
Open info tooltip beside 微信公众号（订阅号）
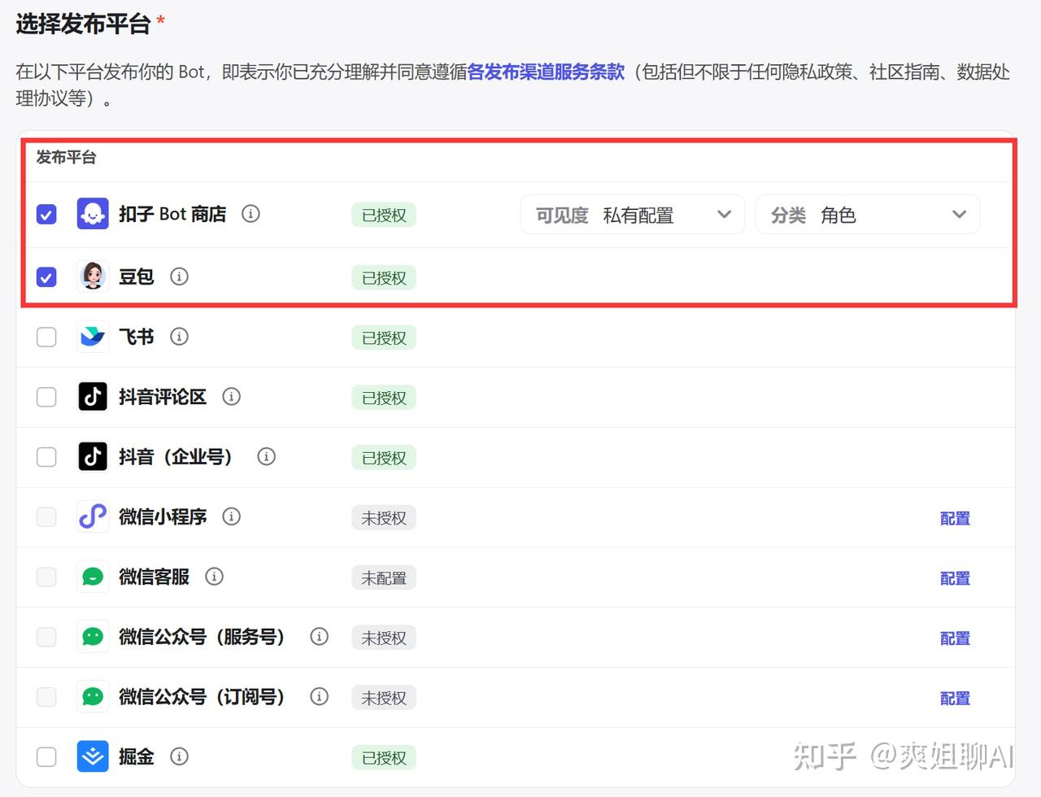coord(320,697)
